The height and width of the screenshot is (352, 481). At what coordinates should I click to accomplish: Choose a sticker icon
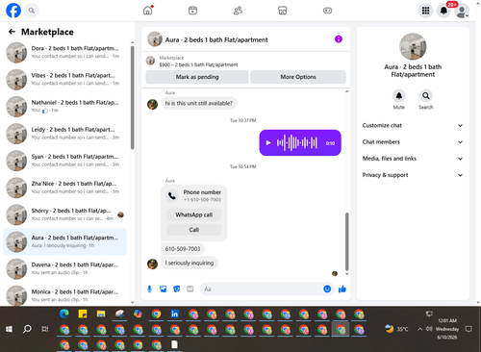coord(177,289)
